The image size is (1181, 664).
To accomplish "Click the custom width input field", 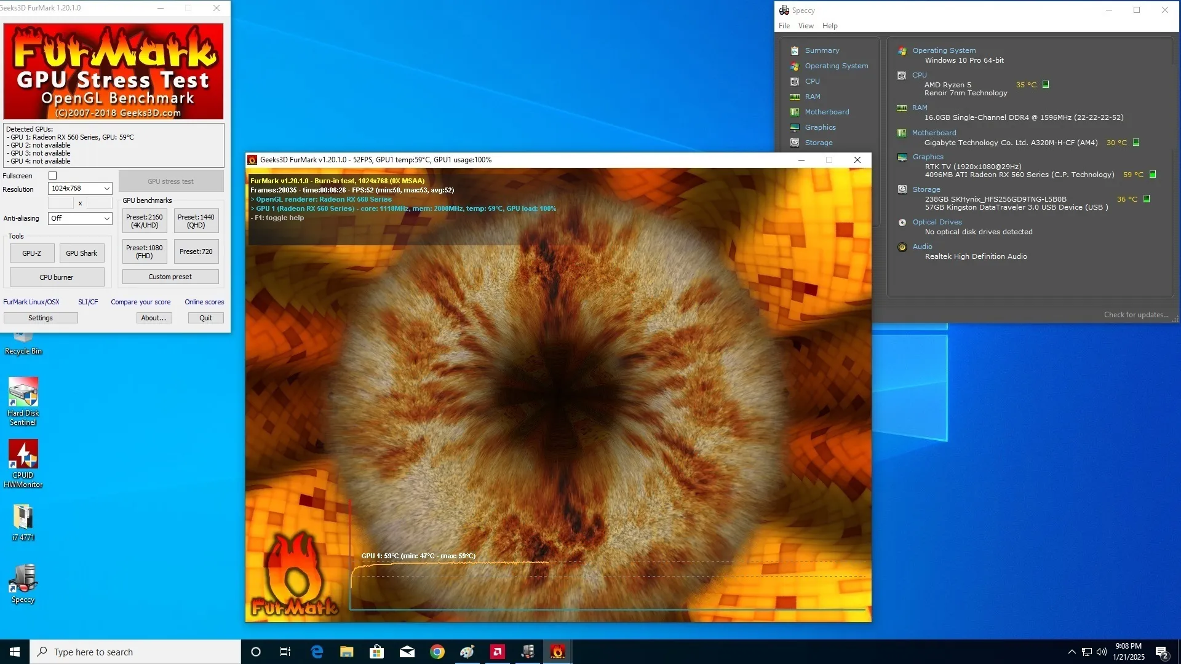I will click(x=61, y=203).
